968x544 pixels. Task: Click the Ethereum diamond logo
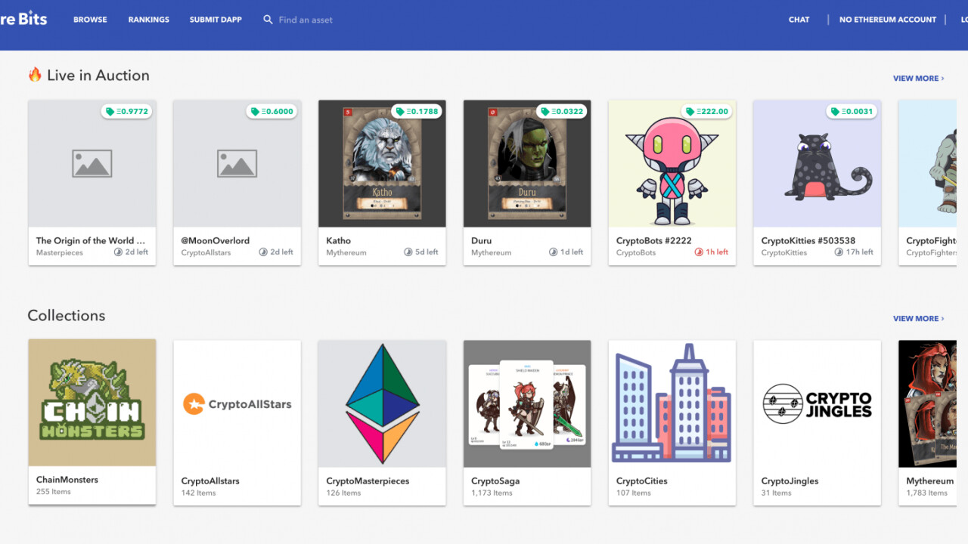click(x=382, y=403)
